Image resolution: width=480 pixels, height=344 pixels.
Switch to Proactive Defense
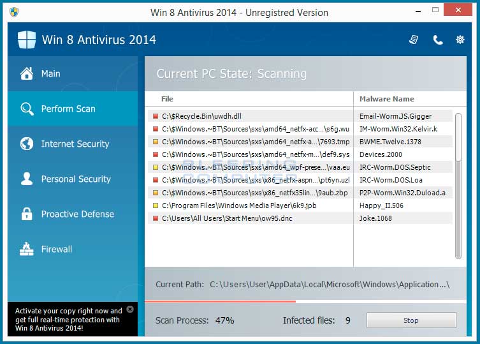(73, 214)
